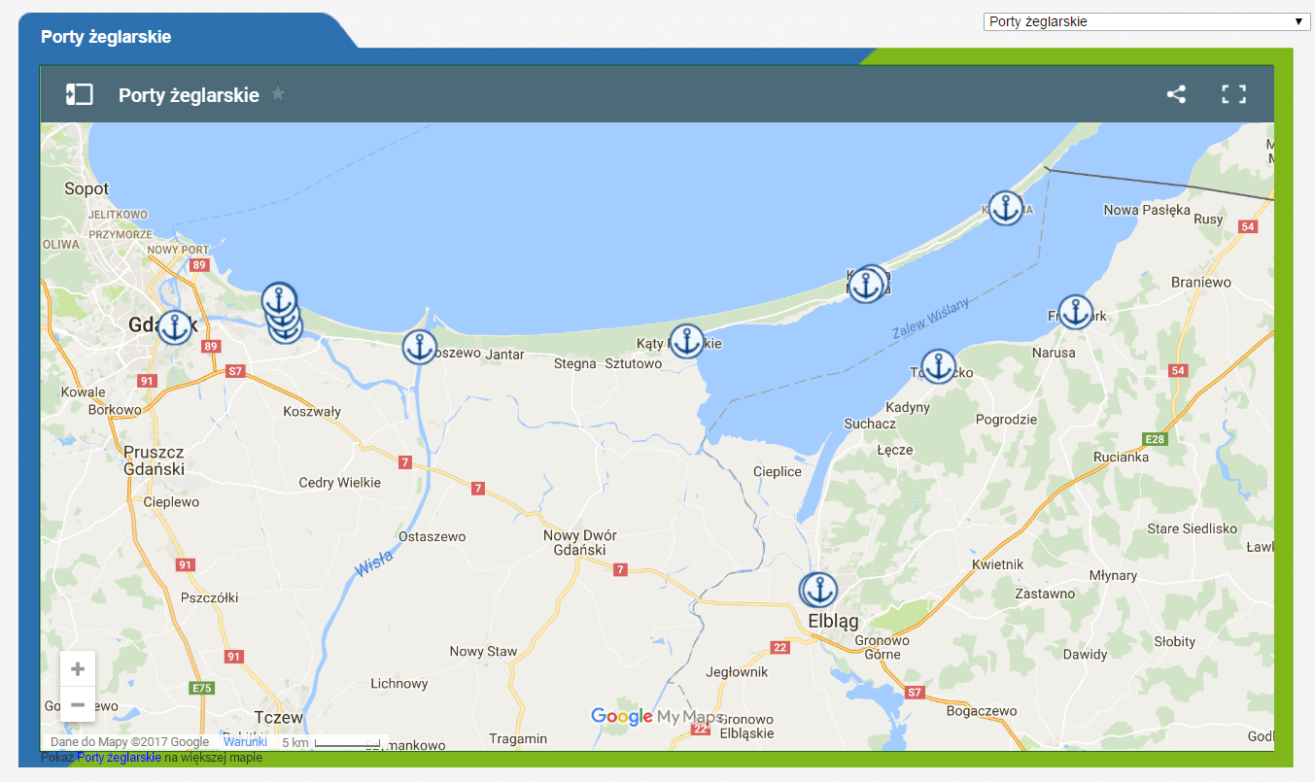Click the Nowy Staw town label
The width and height of the screenshot is (1315, 782).
(483, 652)
